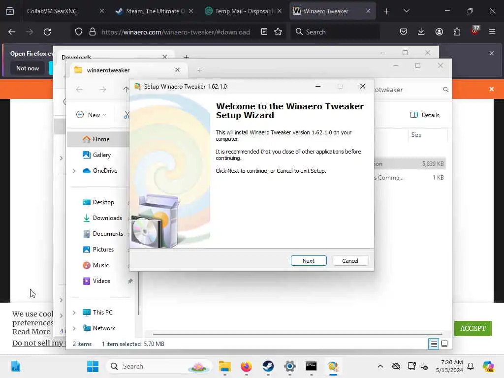
Task: Accept cookies with the ACCEPT button
Action: coord(472,328)
